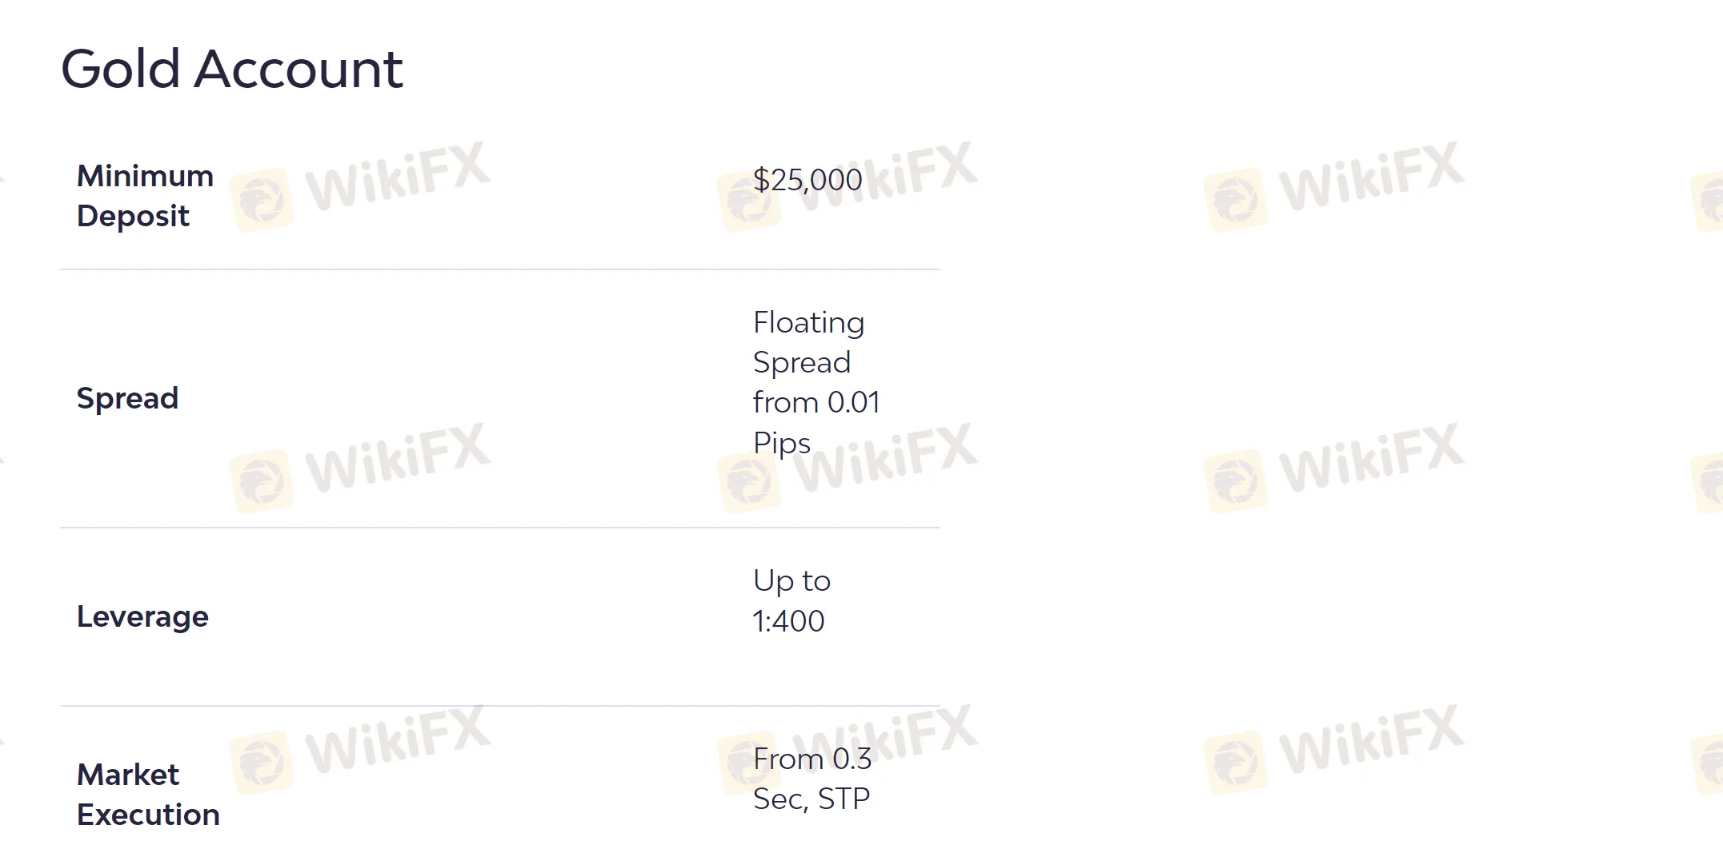Click the WikiFX logo icon beside Minimum Deposit
Image resolution: width=1723 pixels, height=849 pixels.
pyautogui.click(x=262, y=200)
